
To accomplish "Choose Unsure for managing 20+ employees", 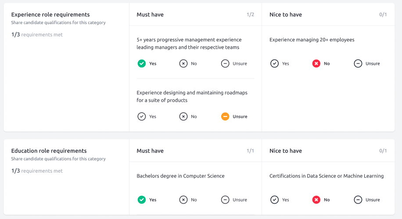I will pyautogui.click(x=358, y=64).
